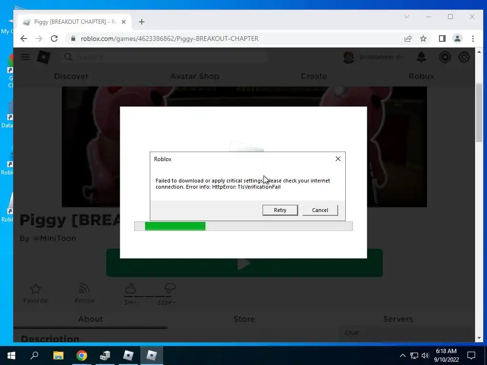The height and width of the screenshot is (365, 487).
Task: Open the Roblox hamburger menu
Action: pos(25,57)
